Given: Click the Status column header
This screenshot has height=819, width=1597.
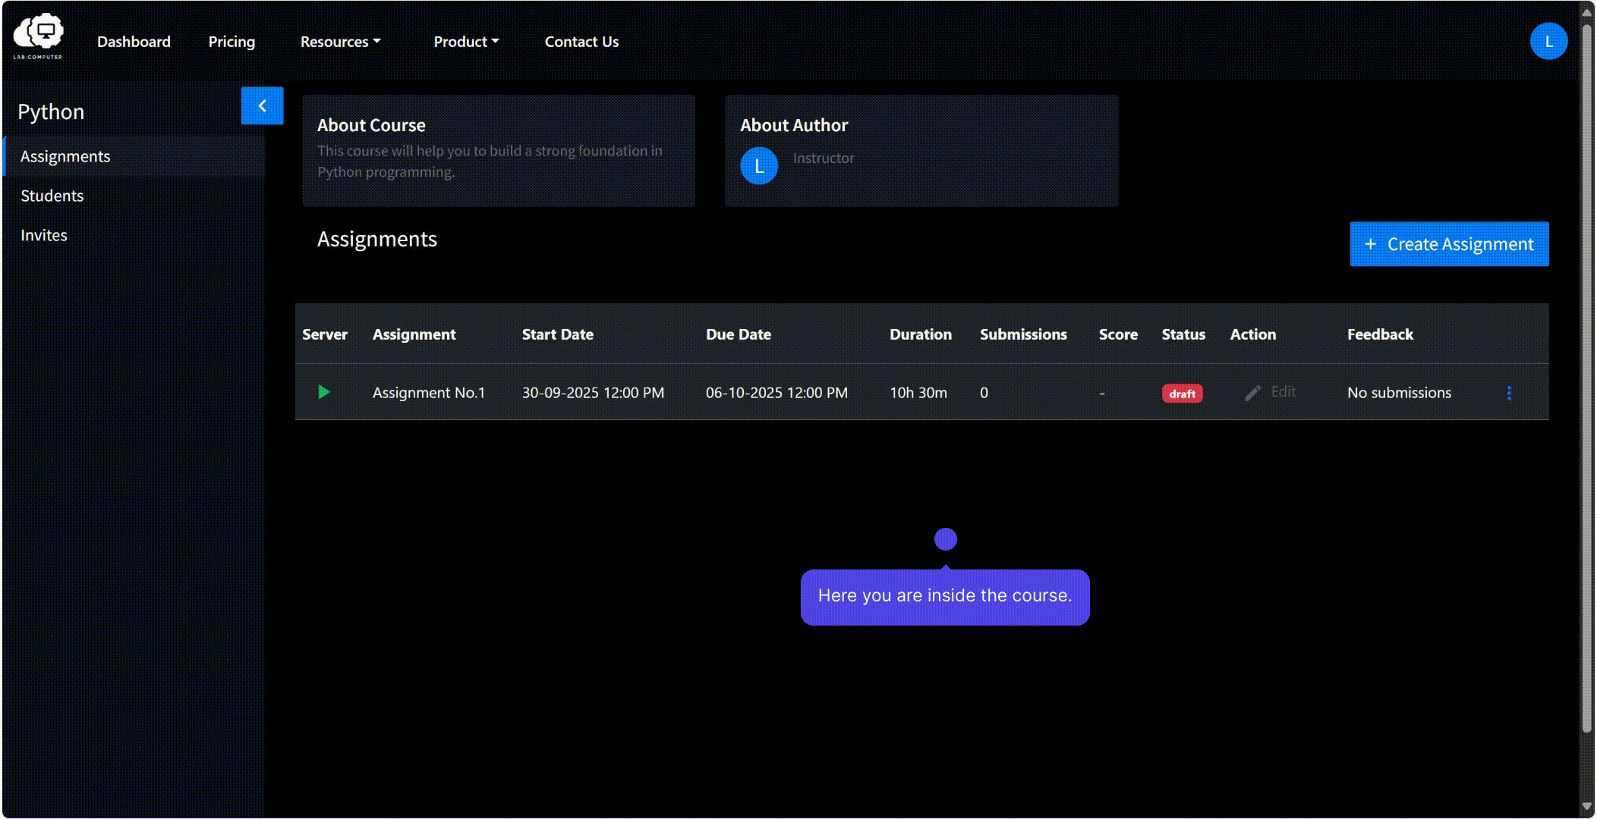Looking at the screenshot, I should click(1183, 334).
